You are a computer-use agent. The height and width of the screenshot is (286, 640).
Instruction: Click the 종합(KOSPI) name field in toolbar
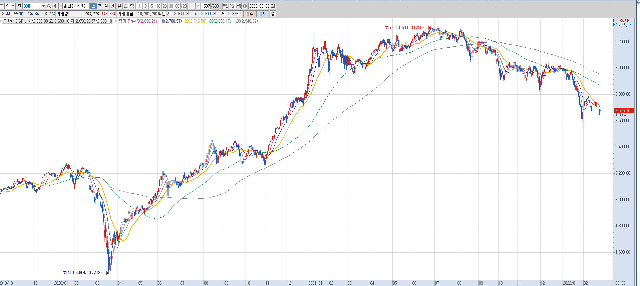tap(76, 6)
